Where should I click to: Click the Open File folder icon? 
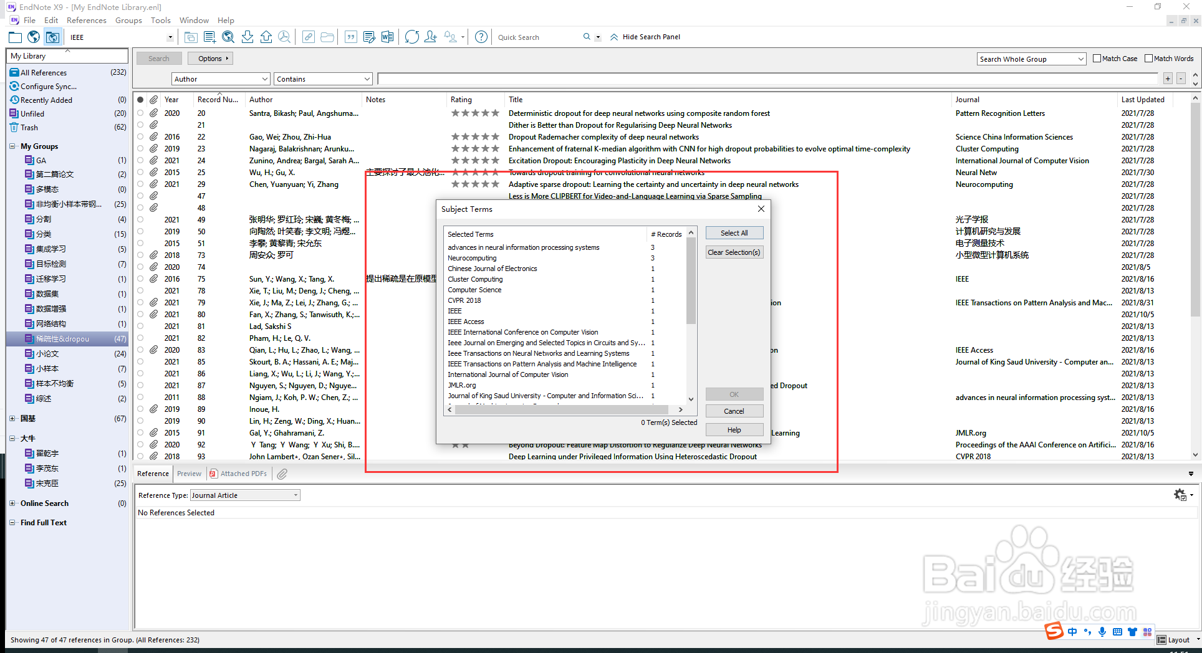tap(327, 37)
